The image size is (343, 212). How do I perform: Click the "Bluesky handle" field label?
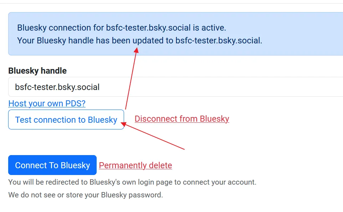tap(37, 71)
